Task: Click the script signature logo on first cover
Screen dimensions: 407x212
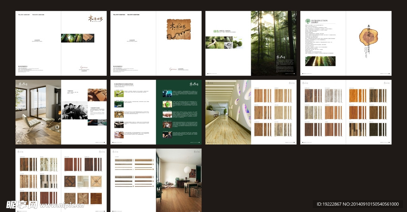Action: [84, 67]
